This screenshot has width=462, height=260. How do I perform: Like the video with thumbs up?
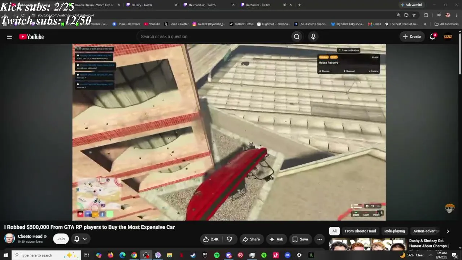pos(211,239)
